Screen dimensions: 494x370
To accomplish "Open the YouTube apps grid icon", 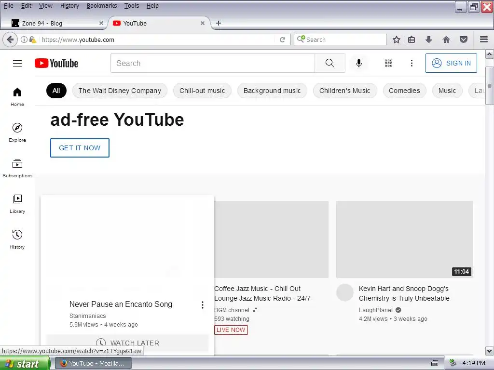I will [388, 63].
